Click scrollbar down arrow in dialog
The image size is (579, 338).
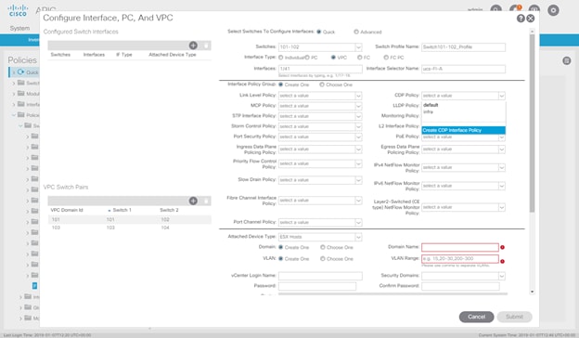[532, 292]
